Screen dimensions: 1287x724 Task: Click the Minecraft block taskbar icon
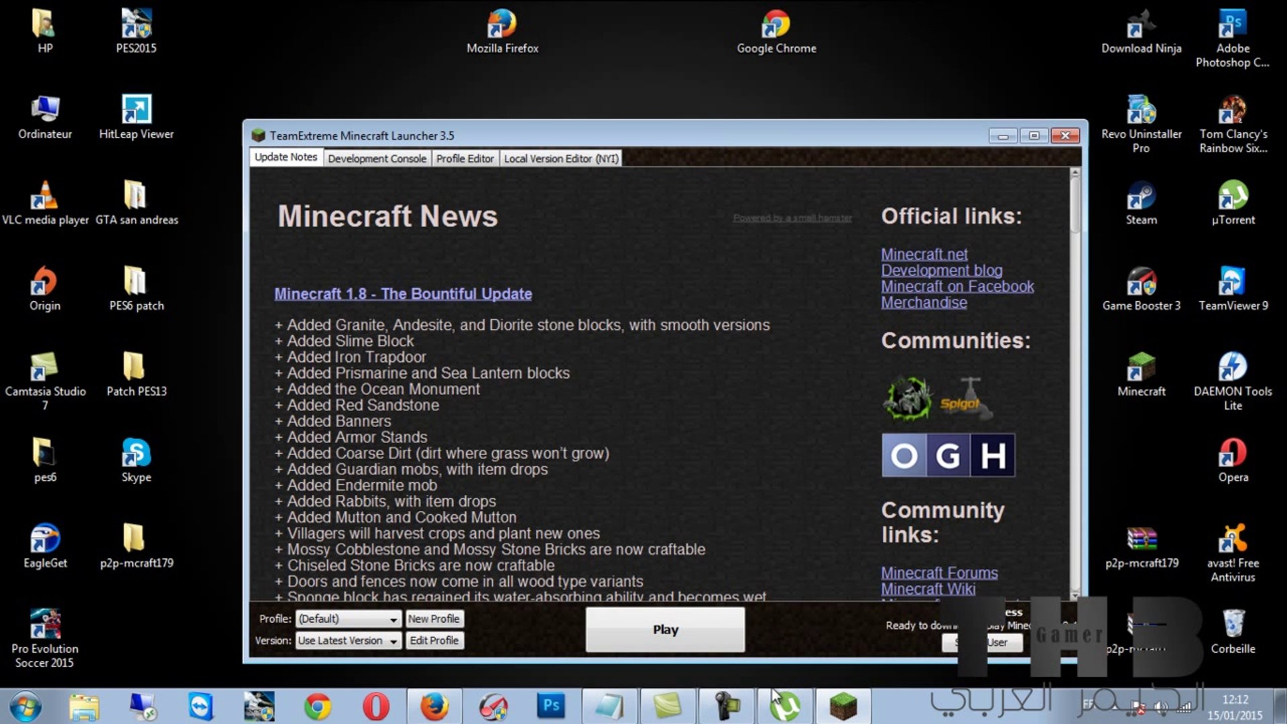coord(843,706)
